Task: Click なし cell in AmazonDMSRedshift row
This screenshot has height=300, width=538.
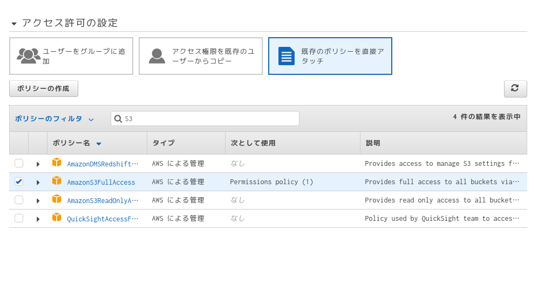Action: pos(237,164)
